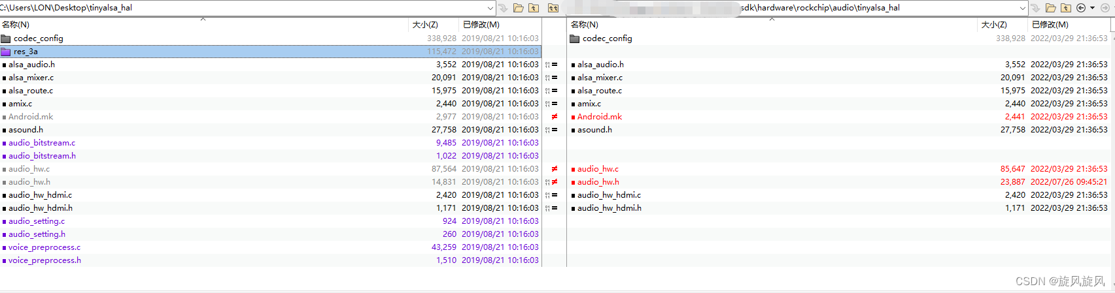Click the 85,647 size value of audio_hw.c
This screenshot has width=1115, height=293.
1012,169
